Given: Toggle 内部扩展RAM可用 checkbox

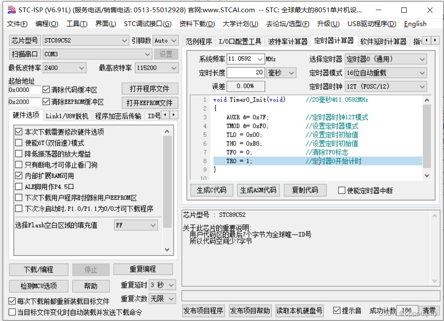Looking at the screenshot, I should pyautogui.click(x=19, y=176).
